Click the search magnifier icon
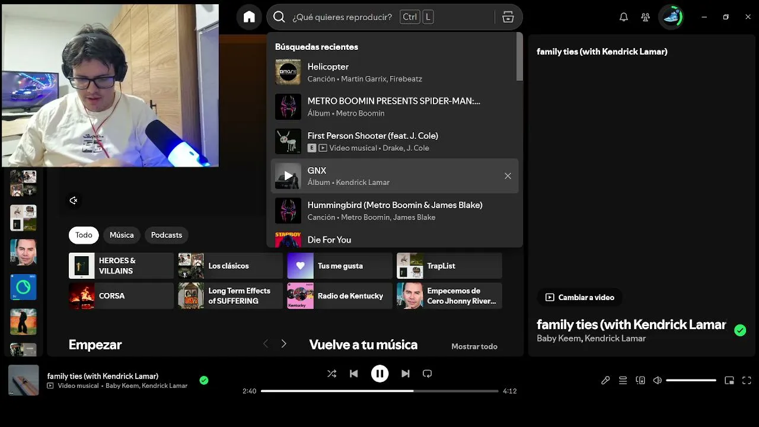The width and height of the screenshot is (759, 427). click(279, 17)
